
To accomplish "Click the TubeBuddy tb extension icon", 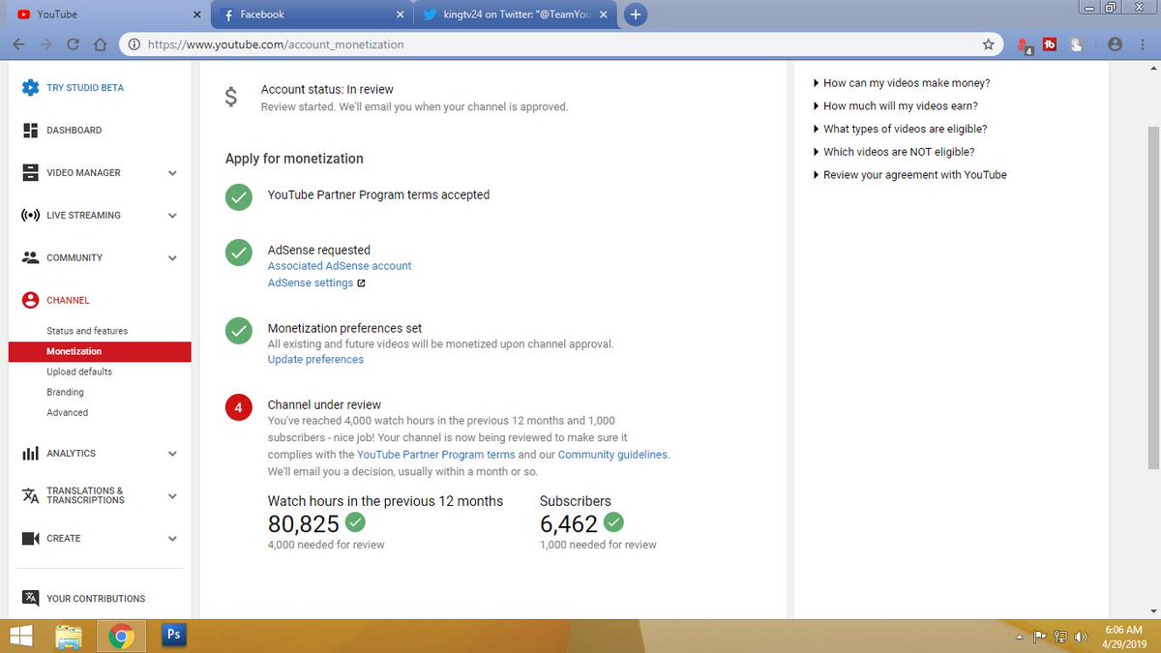I will pyautogui.click(x=1049, y=45).
